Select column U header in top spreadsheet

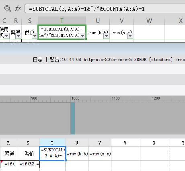[x=98, y=21]
